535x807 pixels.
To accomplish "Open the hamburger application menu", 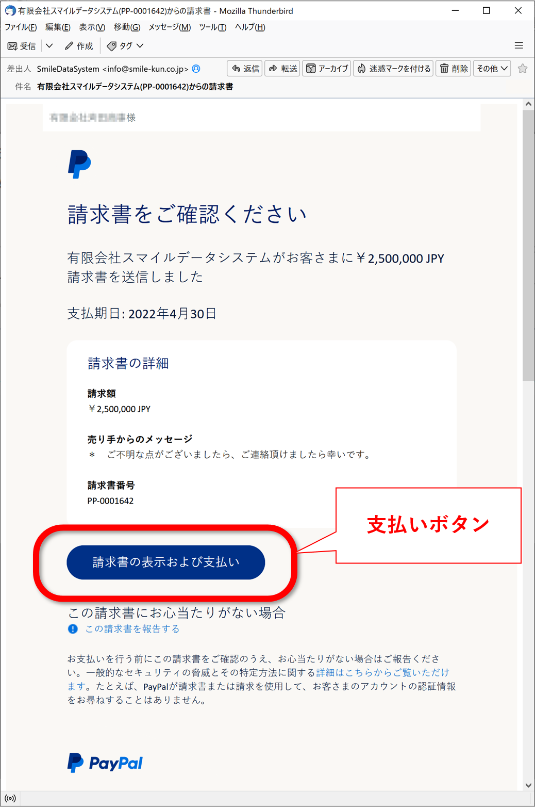I will (x=519, y=46).
